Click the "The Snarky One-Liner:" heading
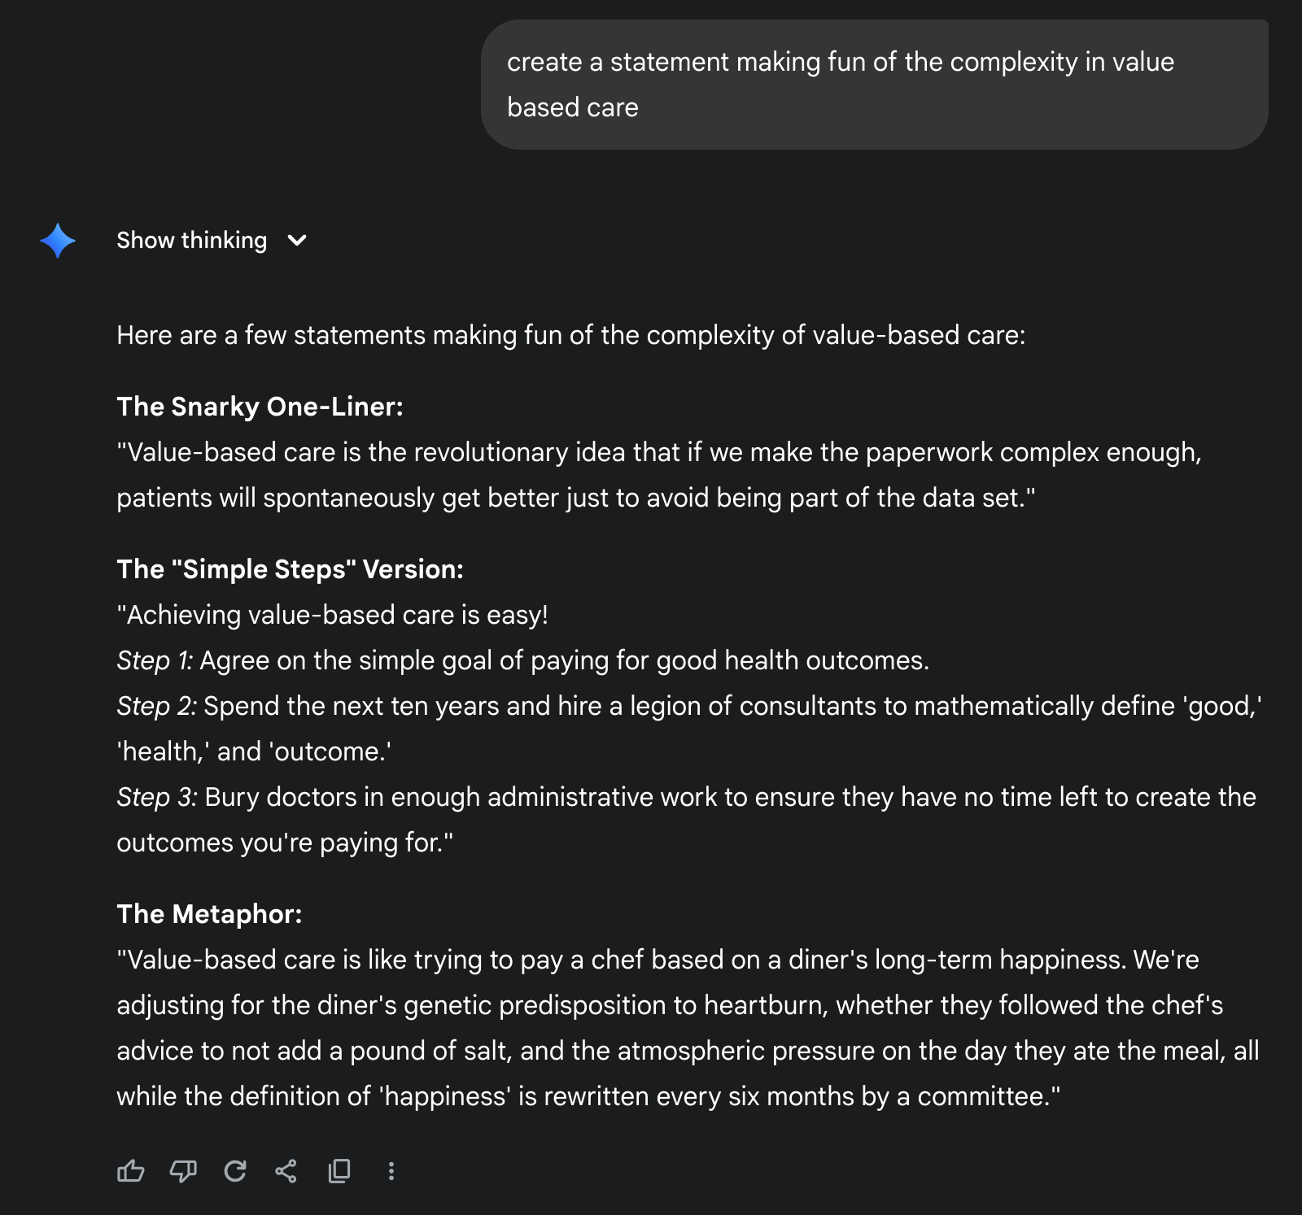1302x1215 pixels. tap(260, 407)
